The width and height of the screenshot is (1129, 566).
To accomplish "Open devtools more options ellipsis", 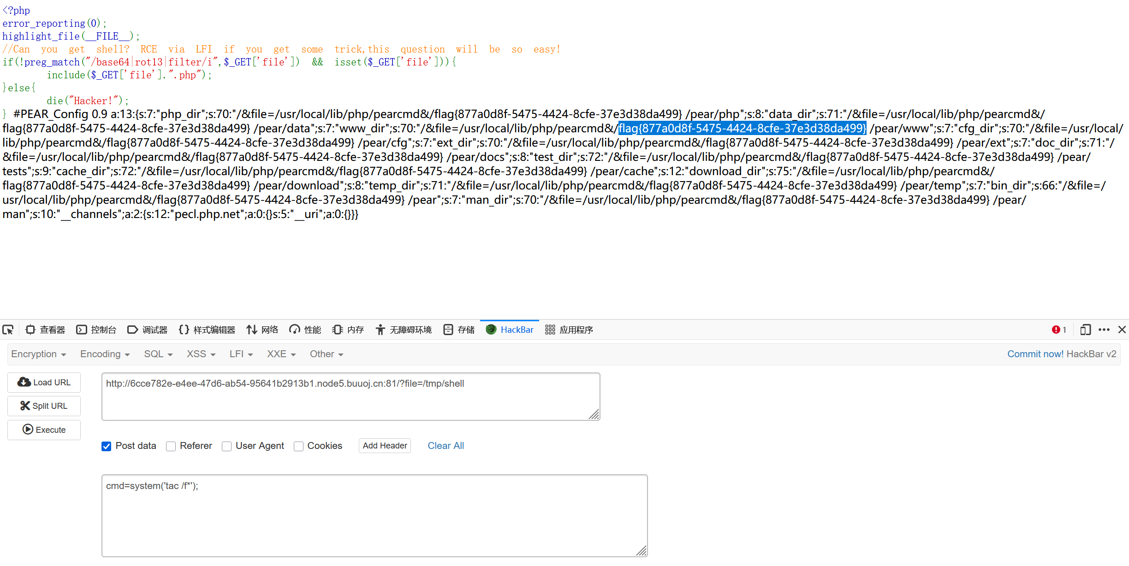I will pos(1104,330).
